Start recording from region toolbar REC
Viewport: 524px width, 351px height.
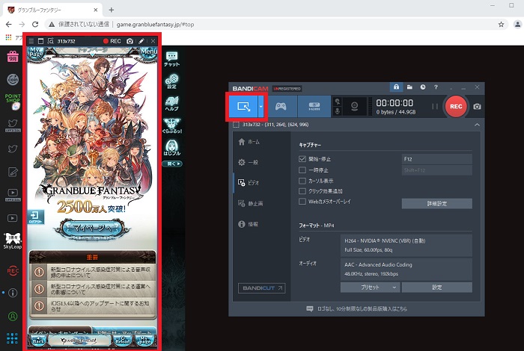click(x=112, y=41)
